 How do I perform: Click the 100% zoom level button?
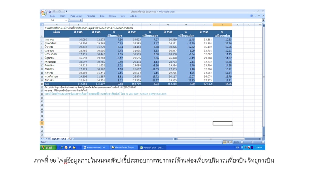pos(237,142)
